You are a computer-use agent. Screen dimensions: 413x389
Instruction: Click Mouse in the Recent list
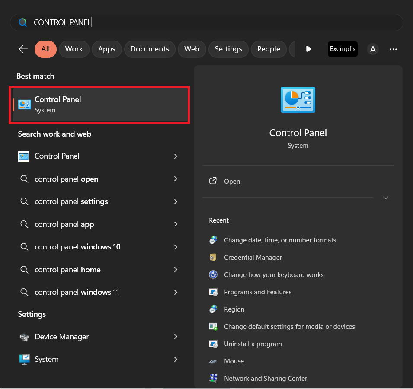(234, 361)
